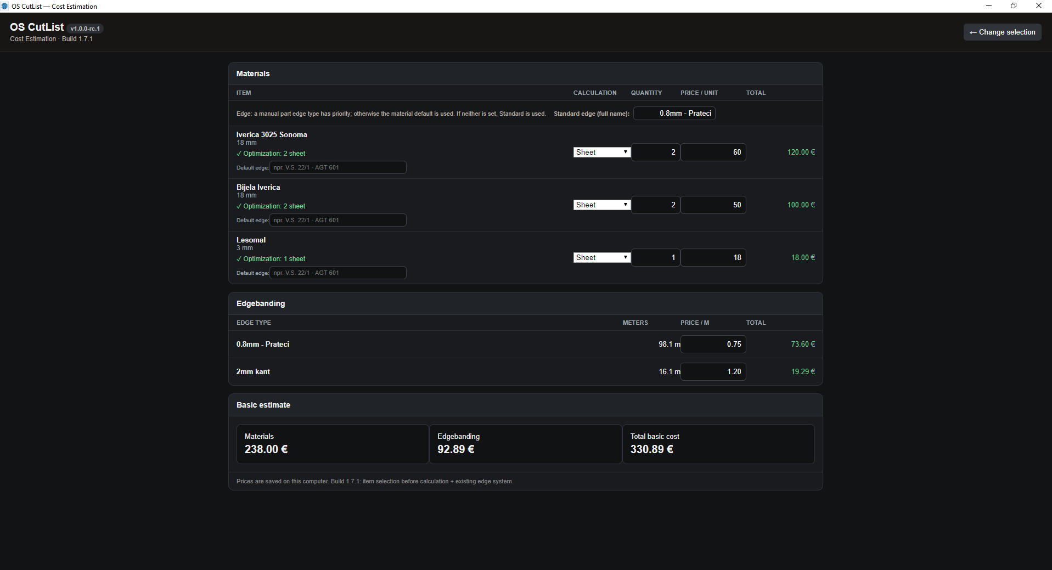Click the PRICE / M column header
The image size is (1052, 570).
[695, 323]
